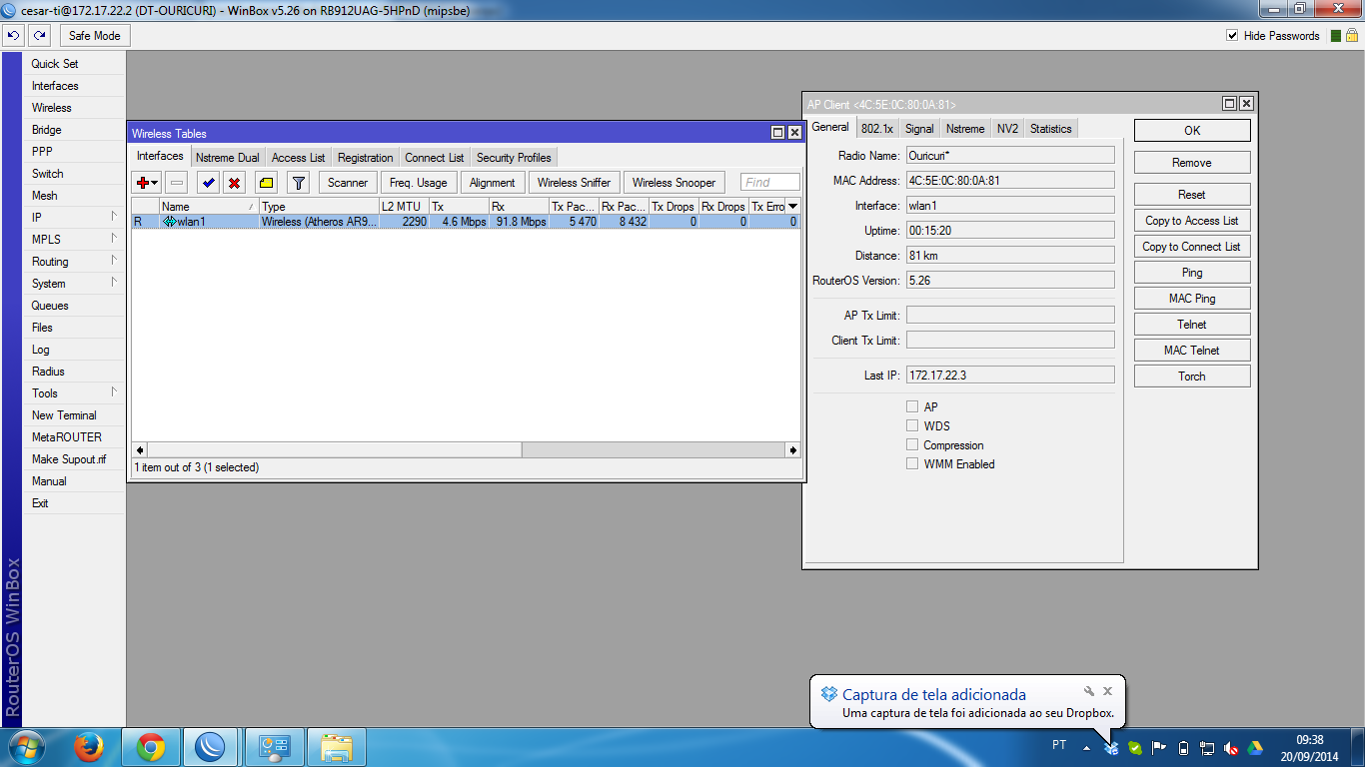Click the Action Center flag tray icon
The height and width of the screenshot is (767, 1365).
click(x=1159, y=748)
